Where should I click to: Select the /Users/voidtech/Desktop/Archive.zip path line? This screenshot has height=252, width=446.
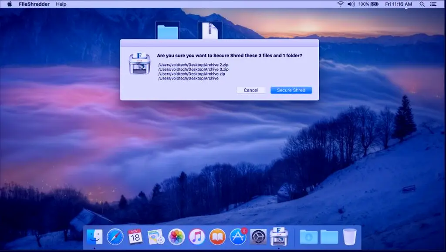192,74
